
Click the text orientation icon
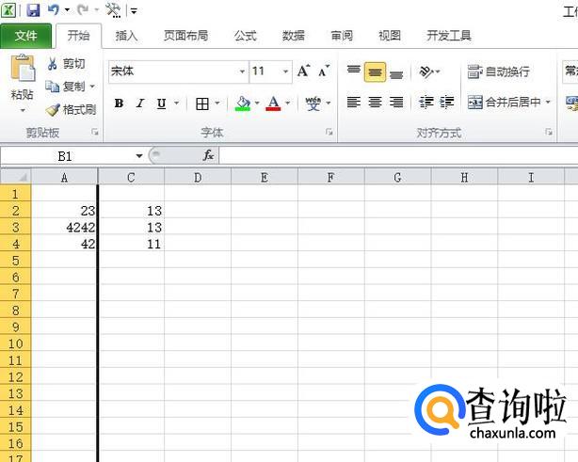(x=426, y=72)
